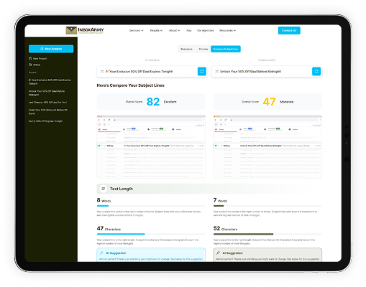Click the dark 52 Characters progress bar
The width and height of the screenshot is (366, 287).
tap(243, 234)
